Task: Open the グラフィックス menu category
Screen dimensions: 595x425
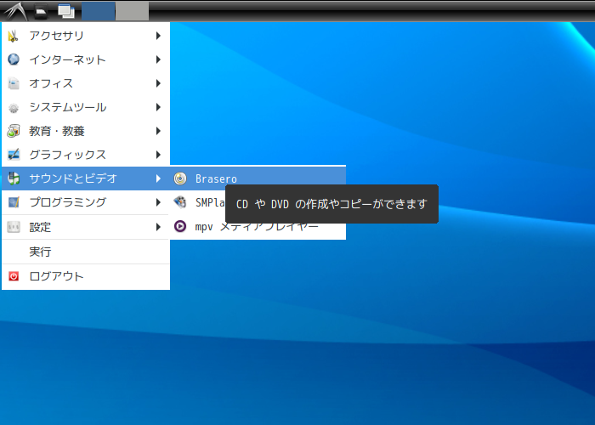Action: (x=86, y=155)
